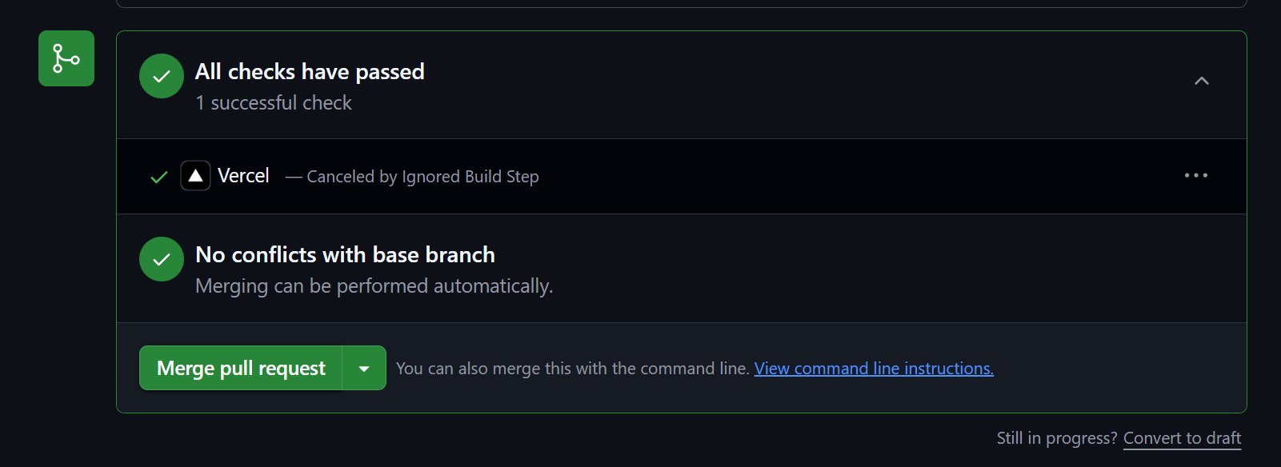Click the Convert to draft link
Image resolution: width=1281 pixels, height=467 pixels.
pos(1182,438)
